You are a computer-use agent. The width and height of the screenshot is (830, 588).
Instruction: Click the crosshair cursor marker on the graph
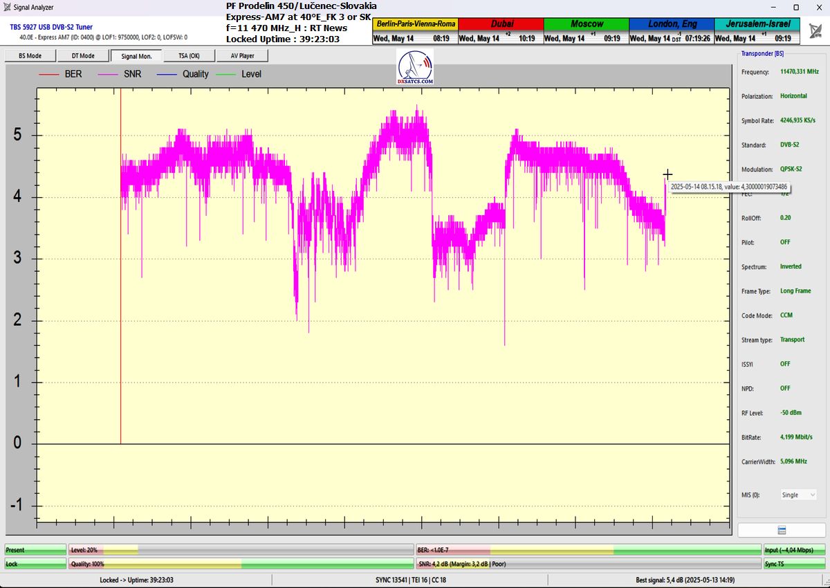tap(667, 175)
